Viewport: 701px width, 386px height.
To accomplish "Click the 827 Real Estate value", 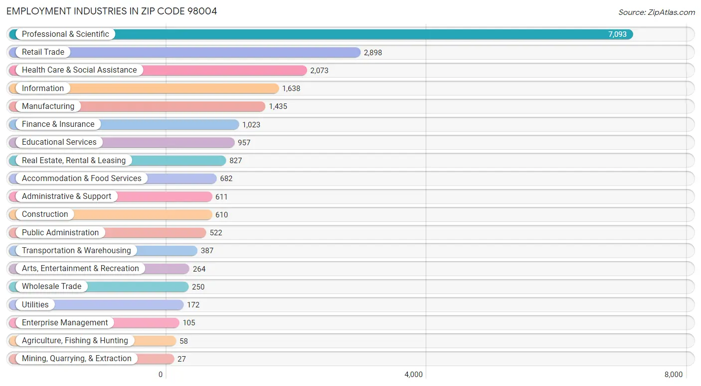I will [x=236, y=161].
